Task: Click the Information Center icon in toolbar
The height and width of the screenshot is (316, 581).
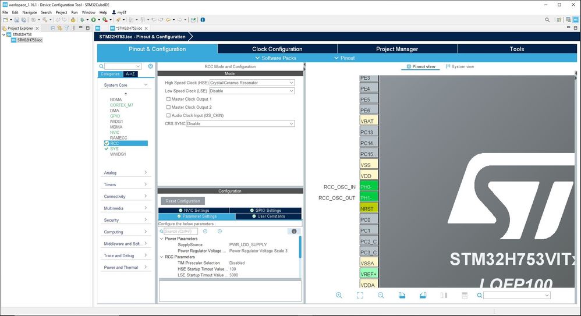Action: (203, 20)
